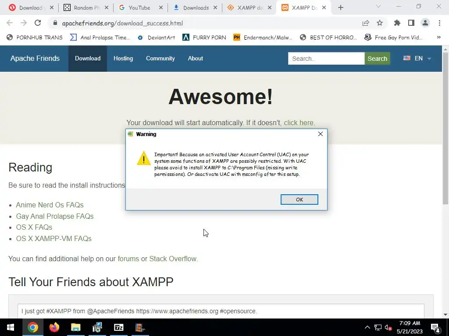The width and height of the screenshot is (449, 336).
Task: Open the Windows Start button
Action: [11, 327]
